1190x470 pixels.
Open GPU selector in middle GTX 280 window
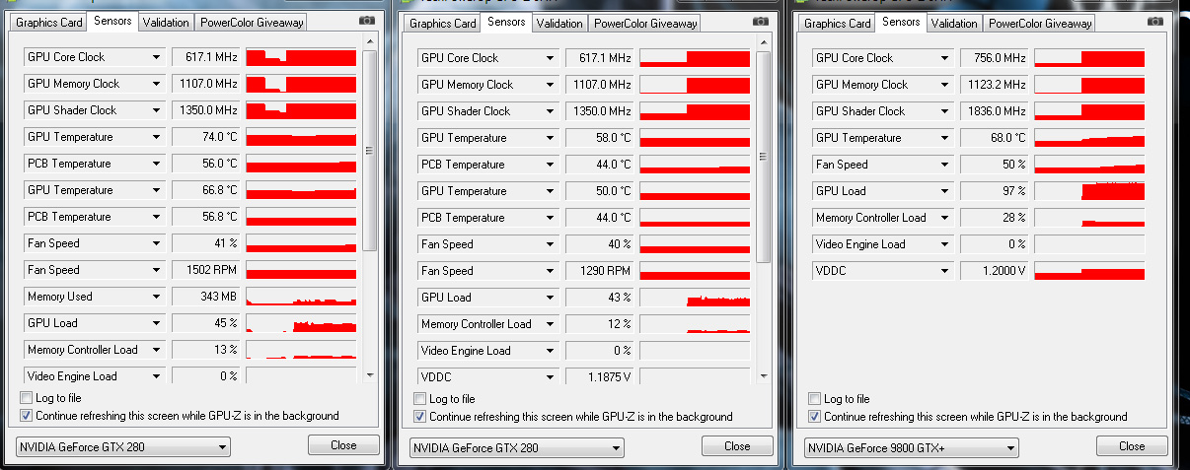click(517, 448)
